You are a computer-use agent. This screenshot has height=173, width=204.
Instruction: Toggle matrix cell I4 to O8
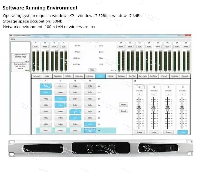(x=90, y=131)
